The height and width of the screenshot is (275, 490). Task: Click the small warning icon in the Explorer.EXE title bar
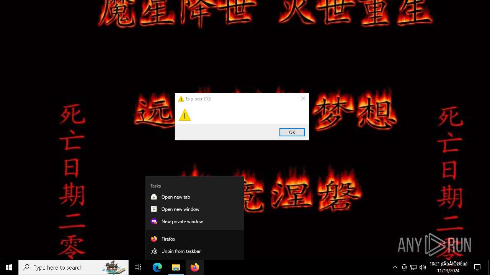tap(181, 99)
